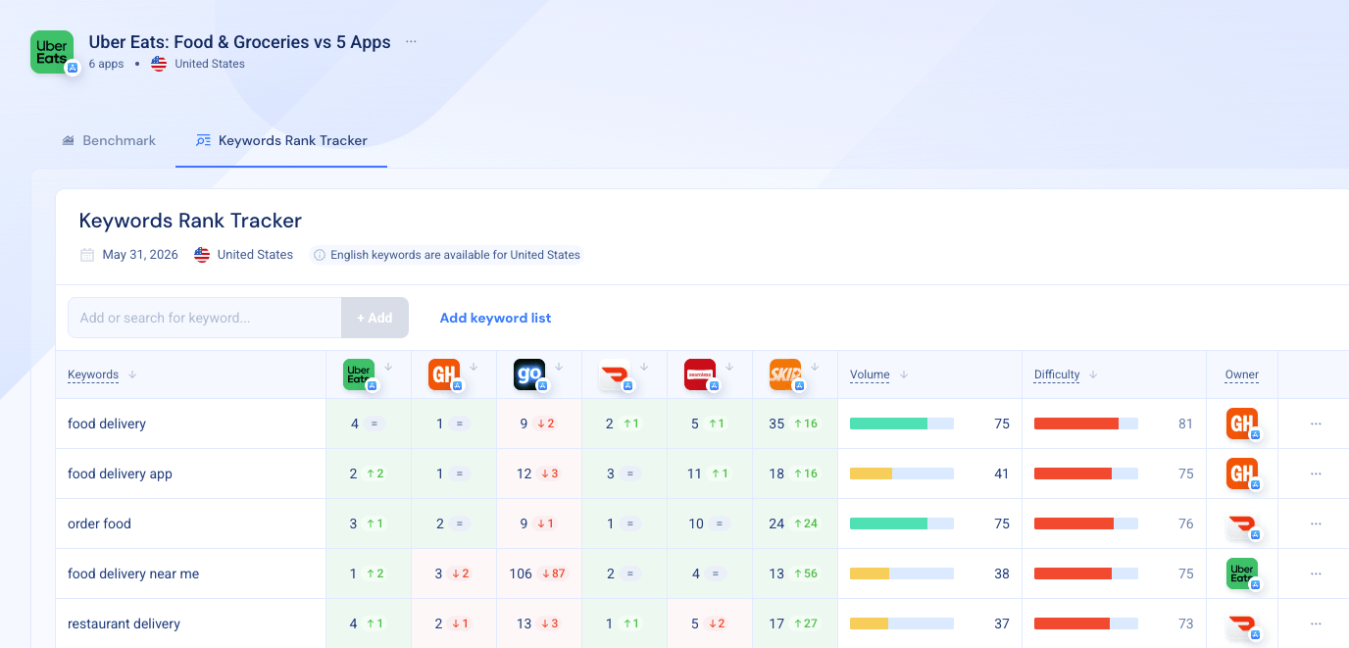Select the Keywords Rank Tracker tab
Screen dimensions: 1349x648
pos(281,140)
